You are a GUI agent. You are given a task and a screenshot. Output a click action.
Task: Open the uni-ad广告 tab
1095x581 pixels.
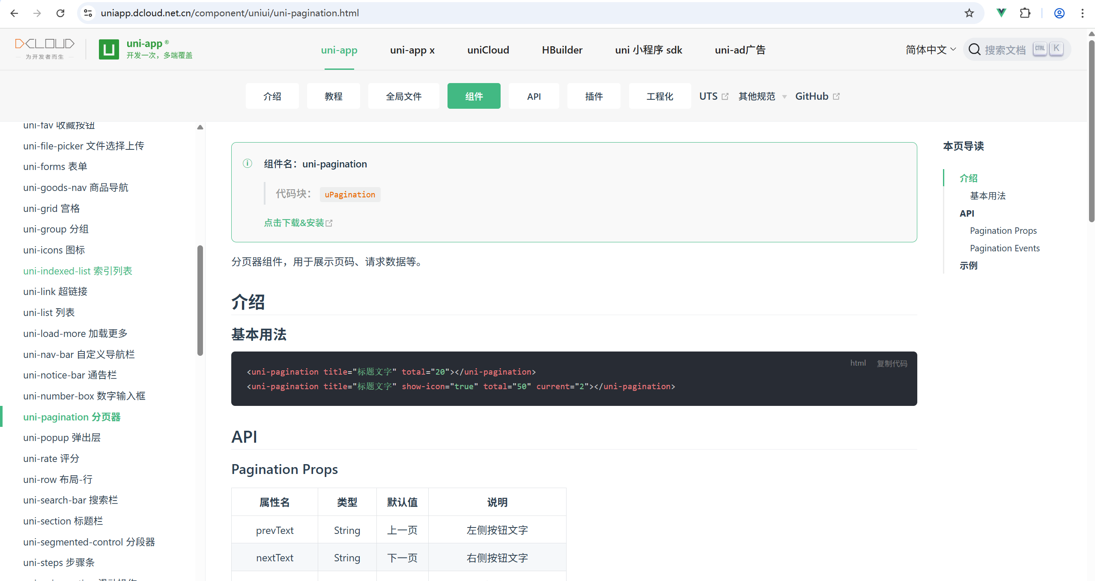pos(740,50)
